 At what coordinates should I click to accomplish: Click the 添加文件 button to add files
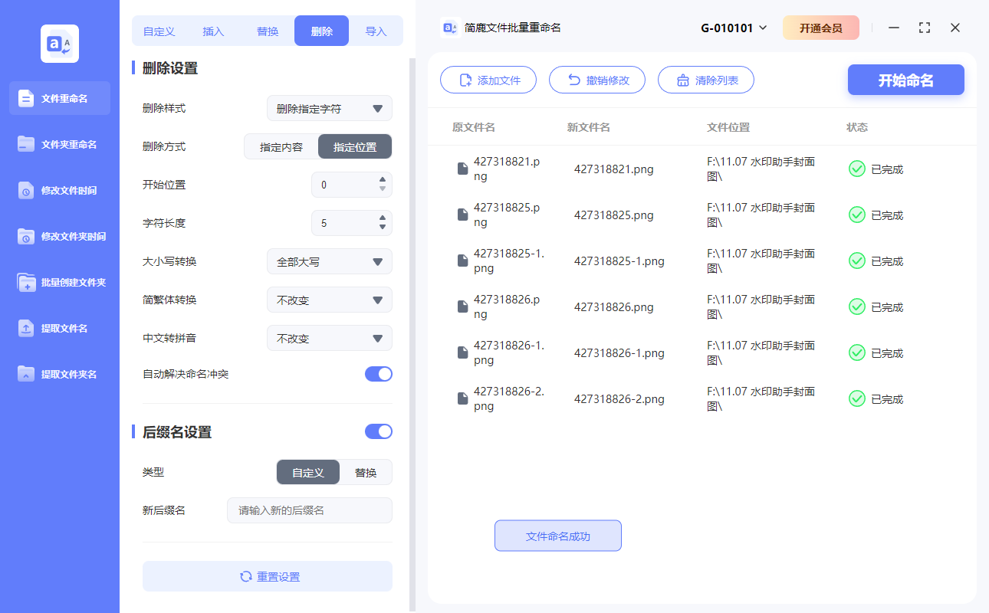coord(488,80)
